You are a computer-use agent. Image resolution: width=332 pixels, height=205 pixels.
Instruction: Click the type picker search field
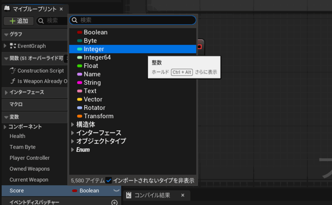[x=136, y=20]
